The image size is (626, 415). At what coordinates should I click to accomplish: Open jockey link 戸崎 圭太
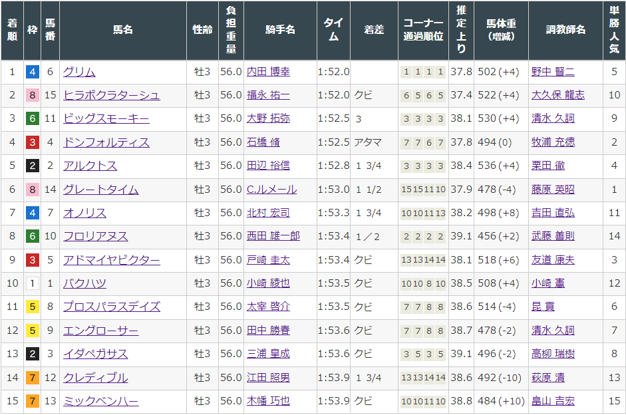[x=268, y=260]
